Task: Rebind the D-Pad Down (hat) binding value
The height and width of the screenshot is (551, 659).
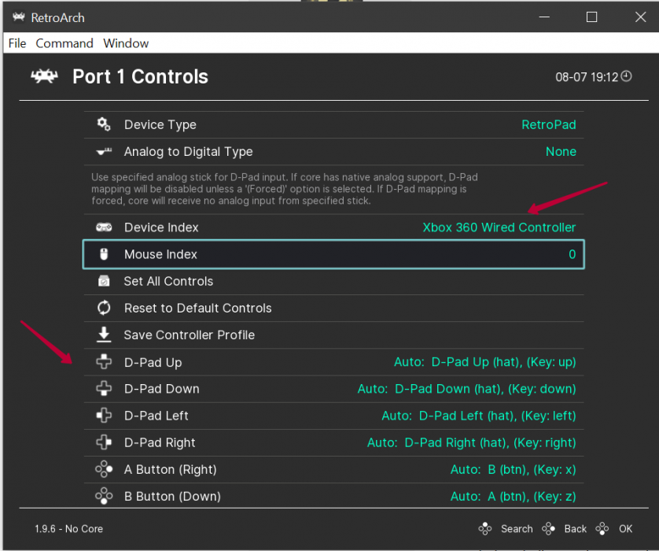Action: pyautogui.click(x=466, y=389)
